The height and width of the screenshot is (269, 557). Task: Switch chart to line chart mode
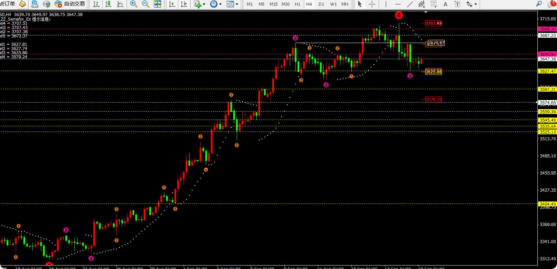tap(120, 4)
